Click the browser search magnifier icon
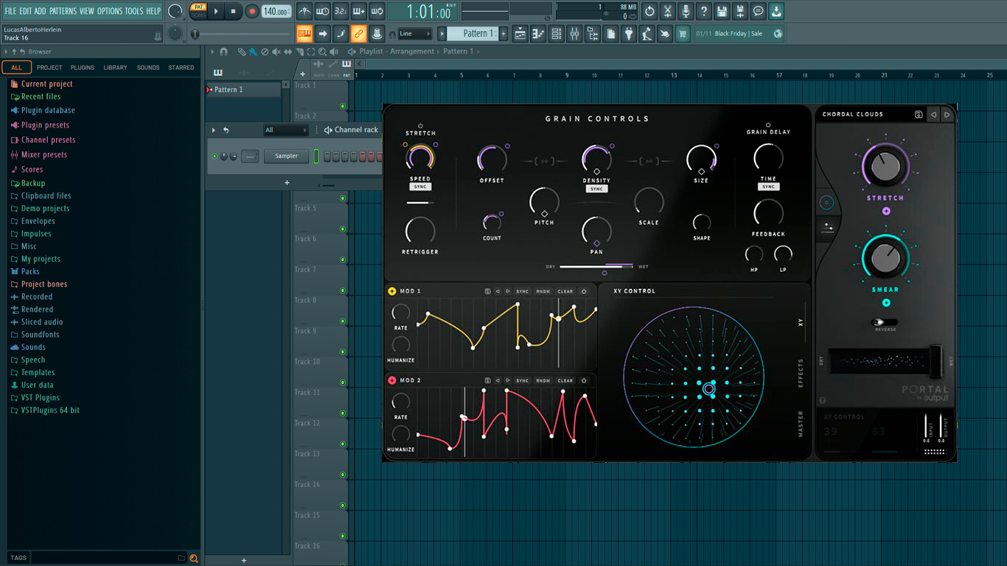Screen dimensions: 1007x566 click(194, 559)
